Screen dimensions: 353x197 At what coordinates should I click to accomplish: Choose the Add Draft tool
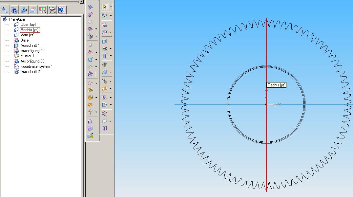tap(105, 65)
